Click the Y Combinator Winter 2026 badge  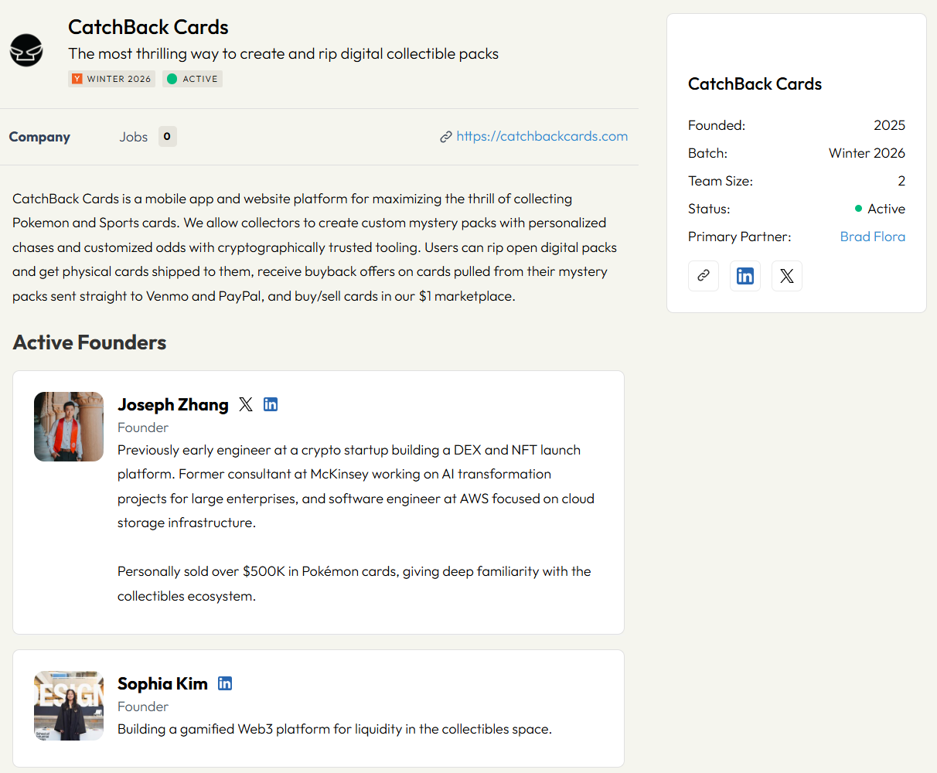click(x=111, y=79)
